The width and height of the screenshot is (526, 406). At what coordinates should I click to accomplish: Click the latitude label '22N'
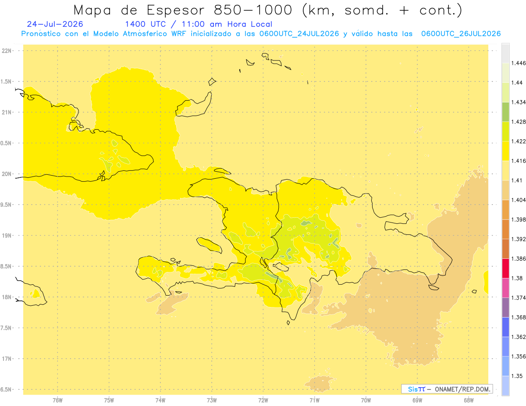7,51
